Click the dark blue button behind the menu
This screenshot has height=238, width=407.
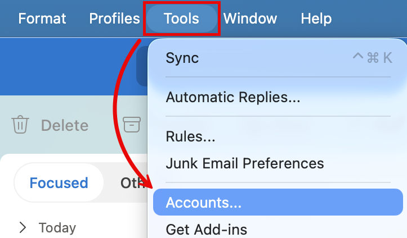coord(142,66)
